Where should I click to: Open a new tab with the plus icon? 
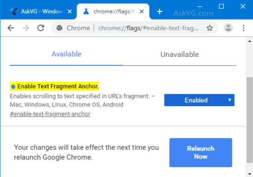click(160, 12)
